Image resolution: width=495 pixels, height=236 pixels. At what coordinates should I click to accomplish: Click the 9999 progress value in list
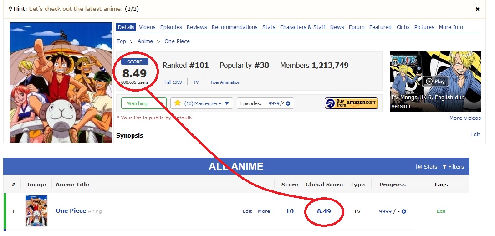[x=385, y=211]
